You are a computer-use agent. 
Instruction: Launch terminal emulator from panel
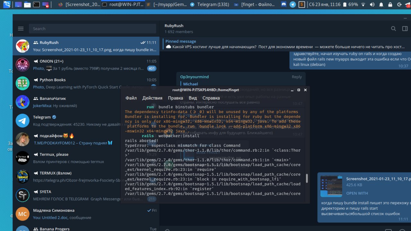[37, 4]
